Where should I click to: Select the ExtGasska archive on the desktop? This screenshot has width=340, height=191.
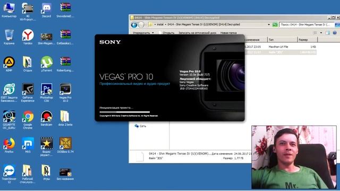click(65, 37)
